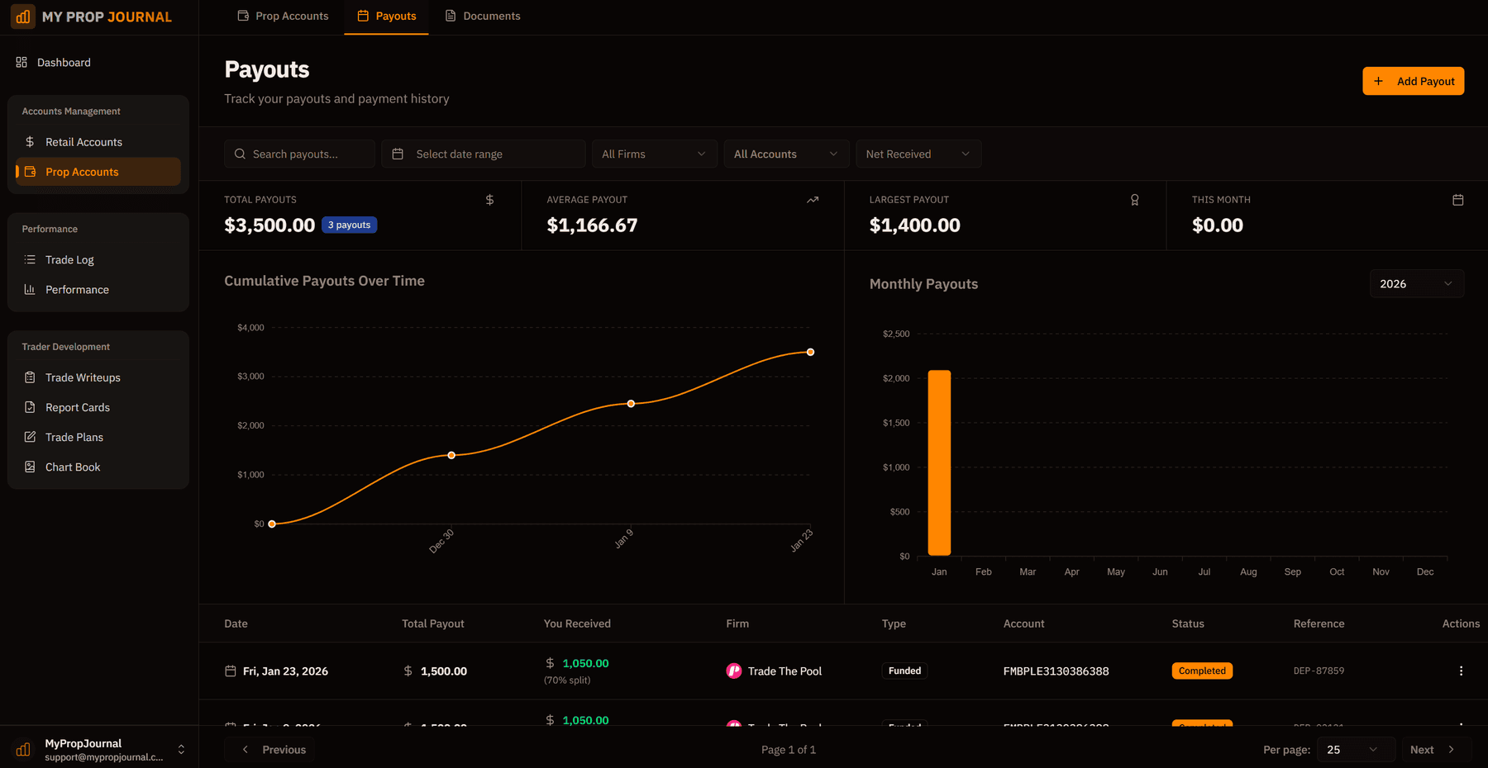The height and width of the screenshot is (768, 1488).
Task: Change the per-page count dropdown
Action: point(1353,749)
